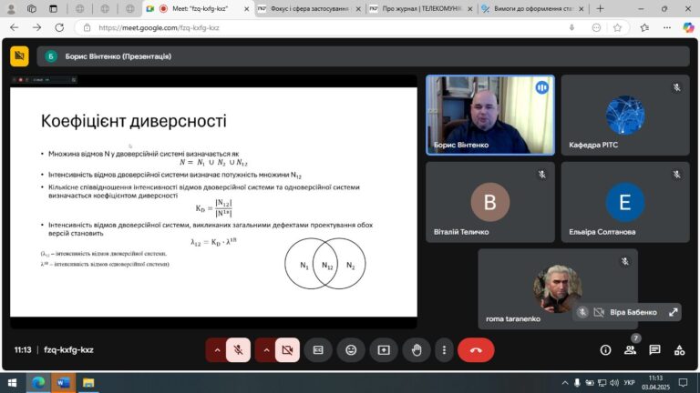Open more options three-dot menu

[x=443, y=349]
